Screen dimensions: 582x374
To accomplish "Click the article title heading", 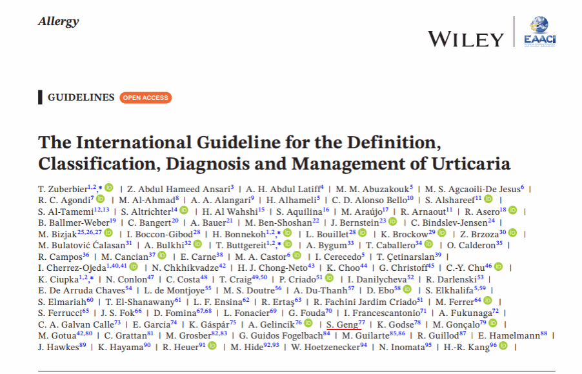I will (274, 152).
